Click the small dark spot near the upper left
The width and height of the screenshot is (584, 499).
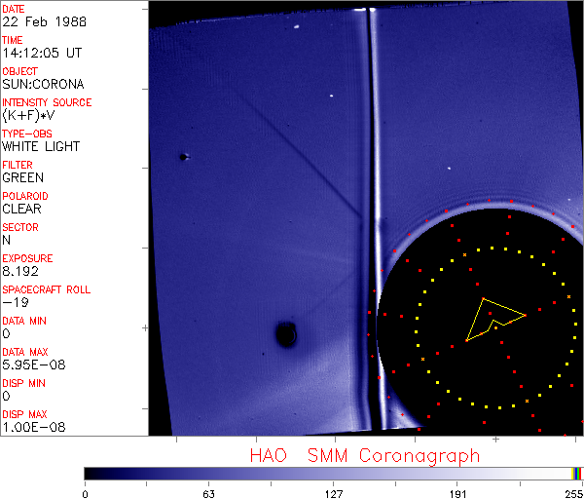click(182, 156)
